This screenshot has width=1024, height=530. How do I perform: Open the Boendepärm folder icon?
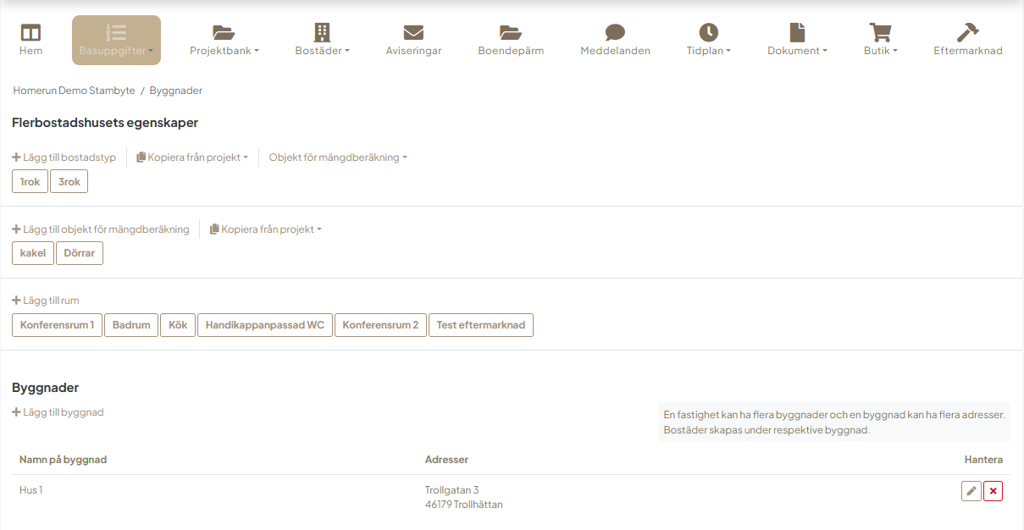pyautogui.click(x=510, y=33)
